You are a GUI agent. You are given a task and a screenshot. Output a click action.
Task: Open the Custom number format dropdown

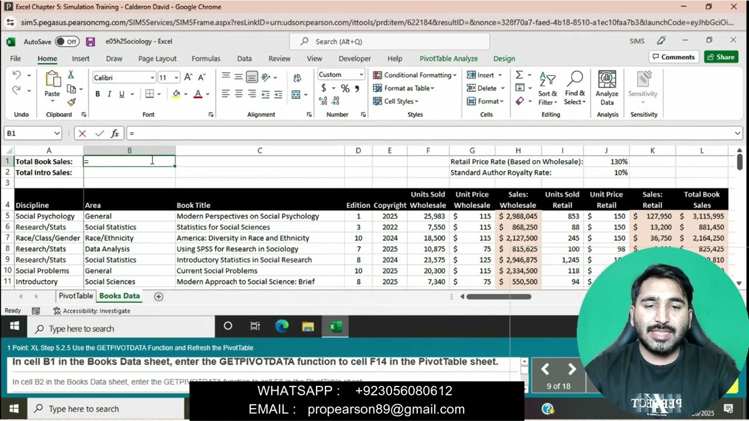(361, 75)
